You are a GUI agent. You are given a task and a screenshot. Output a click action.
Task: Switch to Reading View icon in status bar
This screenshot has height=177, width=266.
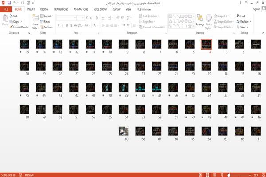(x=215, y=175)
